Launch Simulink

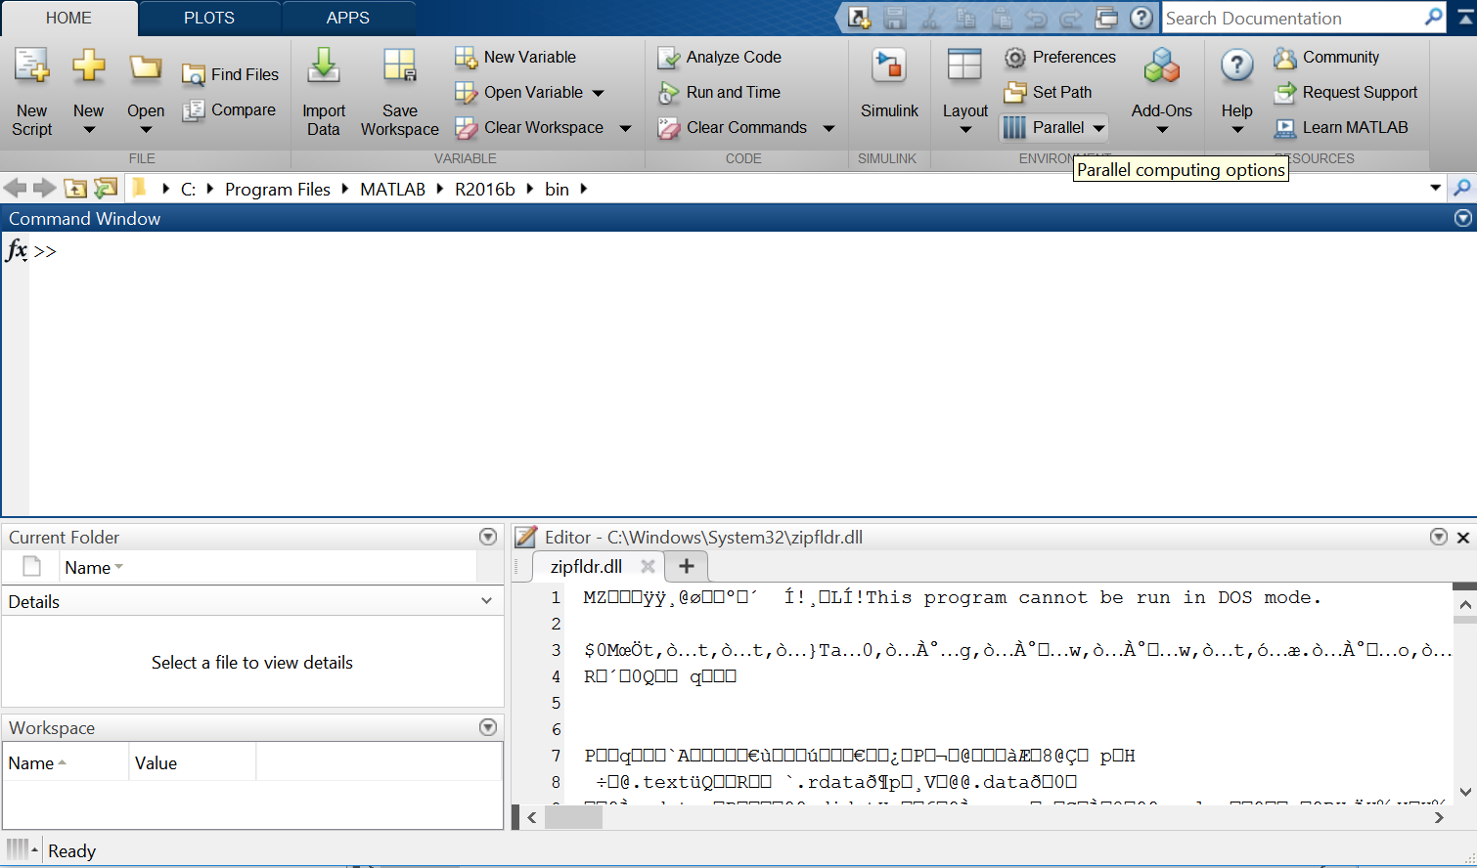pos(889,84)
